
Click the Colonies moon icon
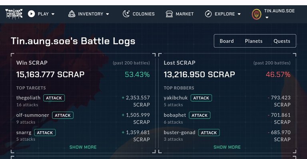coord(126,14)
